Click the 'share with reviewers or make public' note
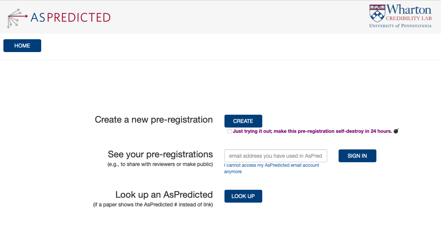 (x=160, y=165)
